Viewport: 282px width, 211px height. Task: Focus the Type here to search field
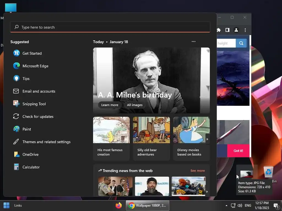point(110,27)
